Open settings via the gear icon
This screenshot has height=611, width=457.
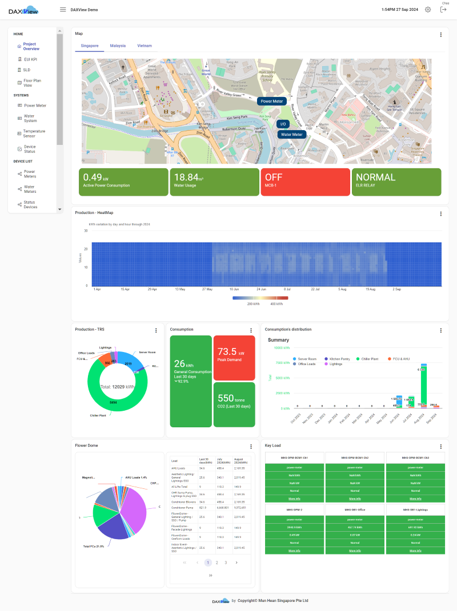(x=428, y=10)
